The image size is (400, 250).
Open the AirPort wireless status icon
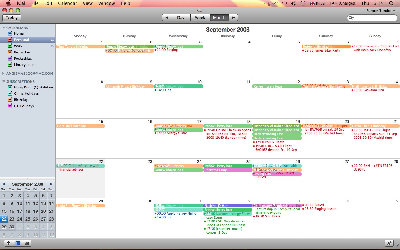tap(303, 3)
